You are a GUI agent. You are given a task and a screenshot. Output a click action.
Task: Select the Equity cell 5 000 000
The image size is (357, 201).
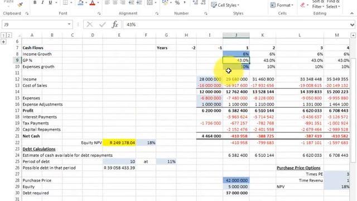(x=236, y=186)
